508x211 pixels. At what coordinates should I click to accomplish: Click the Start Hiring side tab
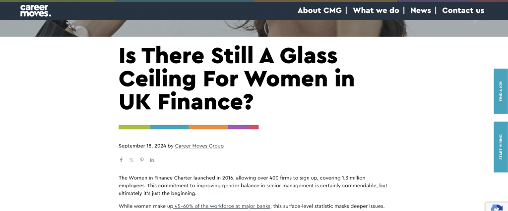(501, 147)
